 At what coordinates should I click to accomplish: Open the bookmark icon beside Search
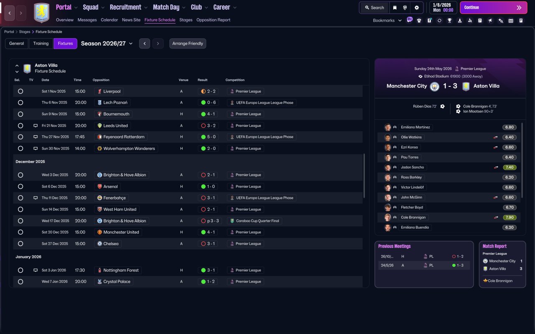point(395,8)
